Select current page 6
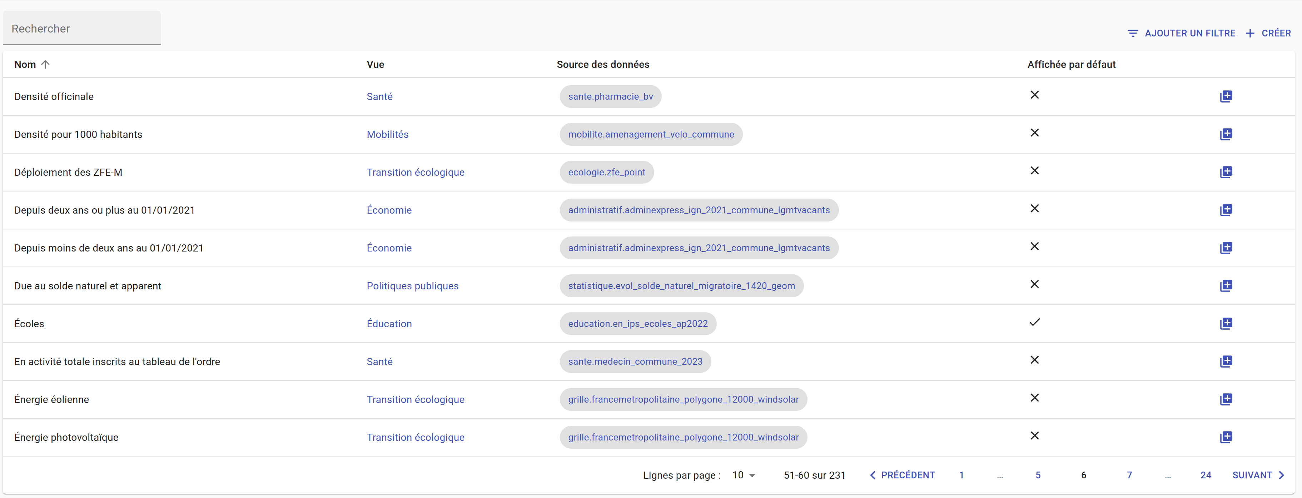This screenshot has width=1302, height=498. (1084, 475)
